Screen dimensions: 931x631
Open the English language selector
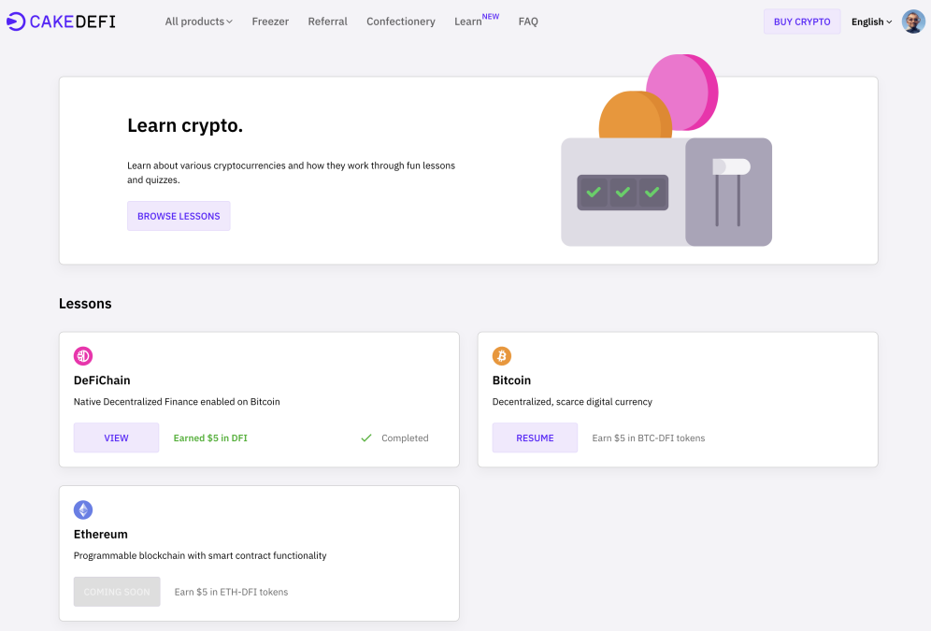871,22
